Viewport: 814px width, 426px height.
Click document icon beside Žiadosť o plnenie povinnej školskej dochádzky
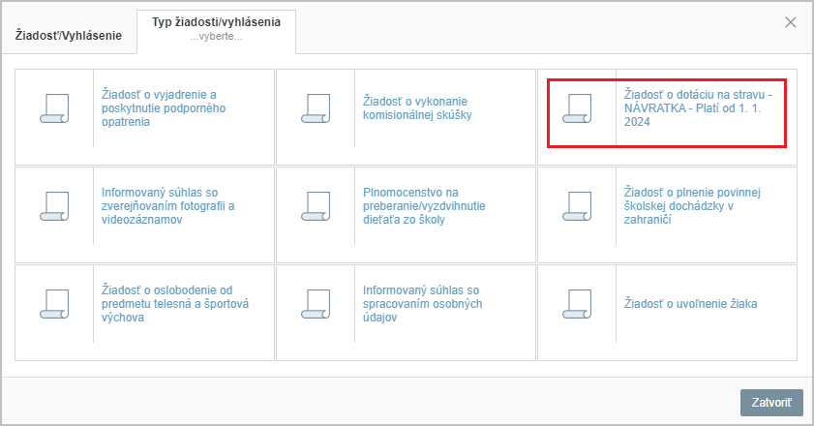pos(577,205)
